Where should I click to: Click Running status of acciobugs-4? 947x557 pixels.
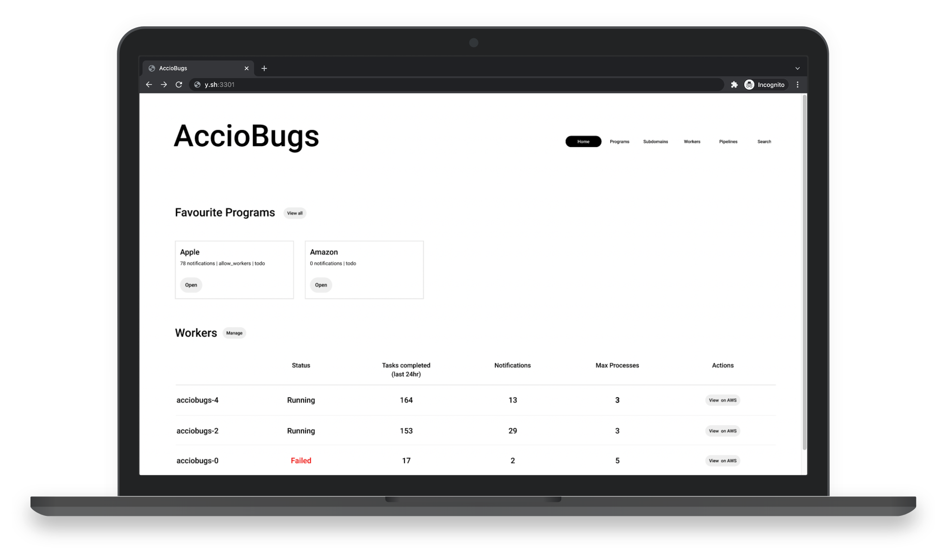[301, 400]
